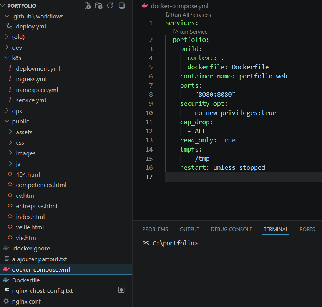The image size is (322, 307).
Task: Open nginx-vhost-config.txt file
Action: tap(42, 290)
